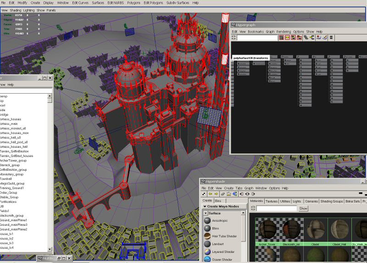The width and height of the screenshot is (367, 263).
Task: Click Outliner scrollbar up arrow
Action: [50, 96]
